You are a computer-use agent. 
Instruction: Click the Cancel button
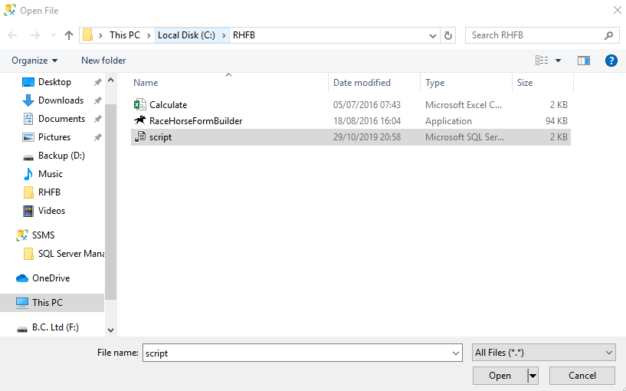pyautogui.click(x=582, y=376)
